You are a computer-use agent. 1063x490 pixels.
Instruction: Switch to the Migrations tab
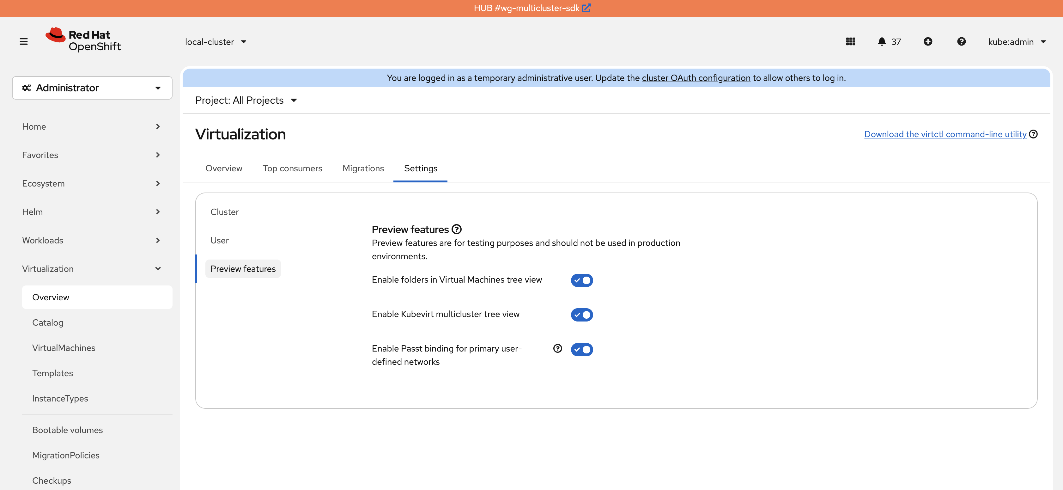pos(363,168)
